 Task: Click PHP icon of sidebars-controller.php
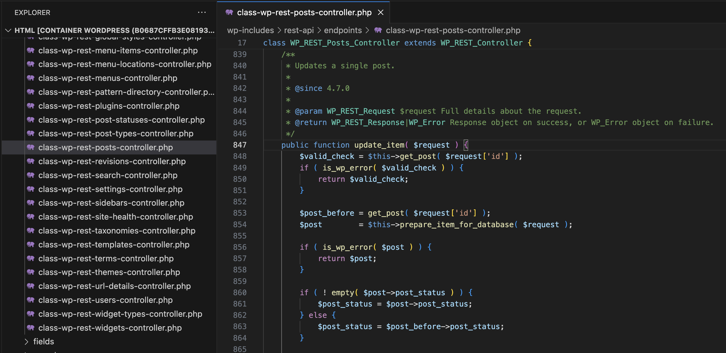(31, 203)
